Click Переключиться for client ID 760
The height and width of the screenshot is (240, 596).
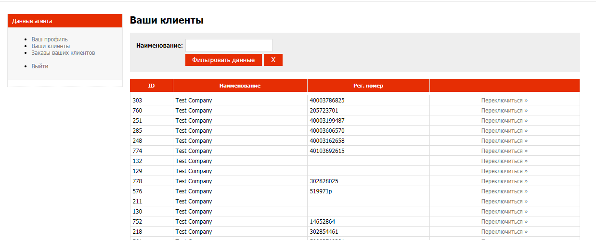tap(504, 111)
